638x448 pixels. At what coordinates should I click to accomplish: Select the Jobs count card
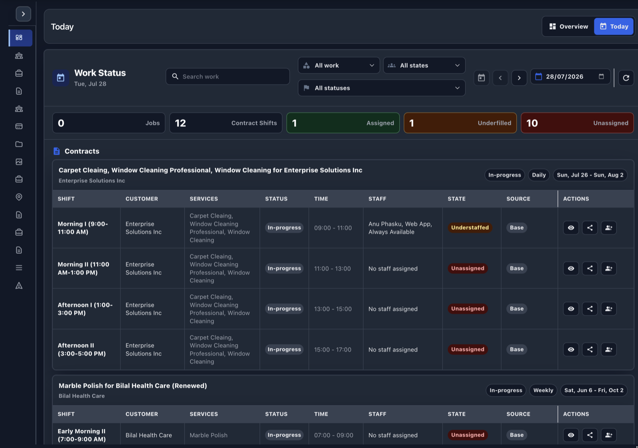pyautogui.click(x=109, y=123)
